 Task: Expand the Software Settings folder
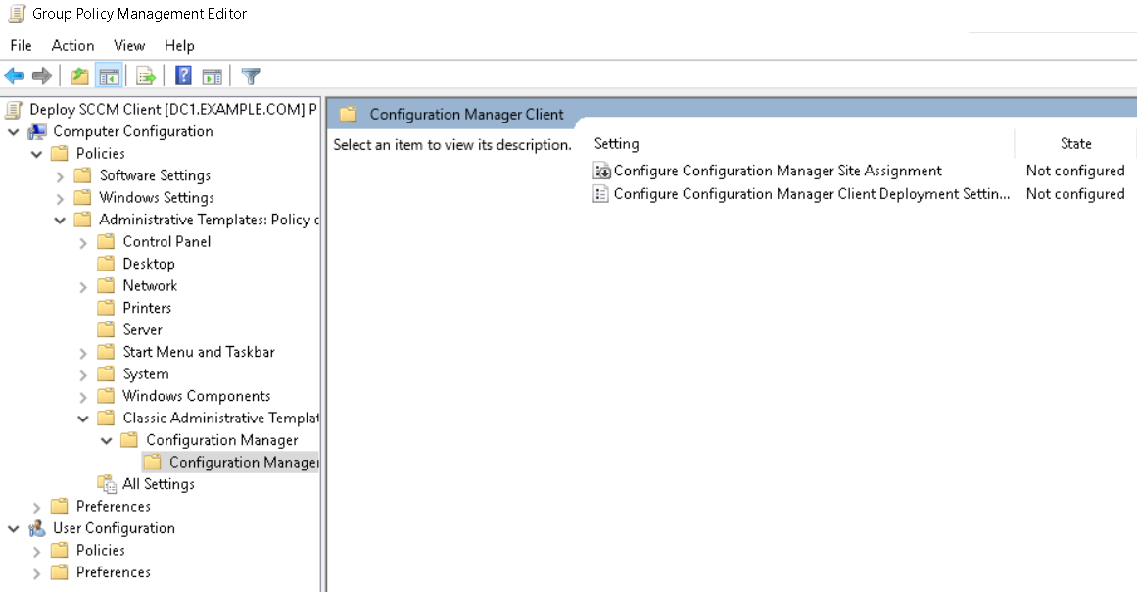(x=61, y=176)
